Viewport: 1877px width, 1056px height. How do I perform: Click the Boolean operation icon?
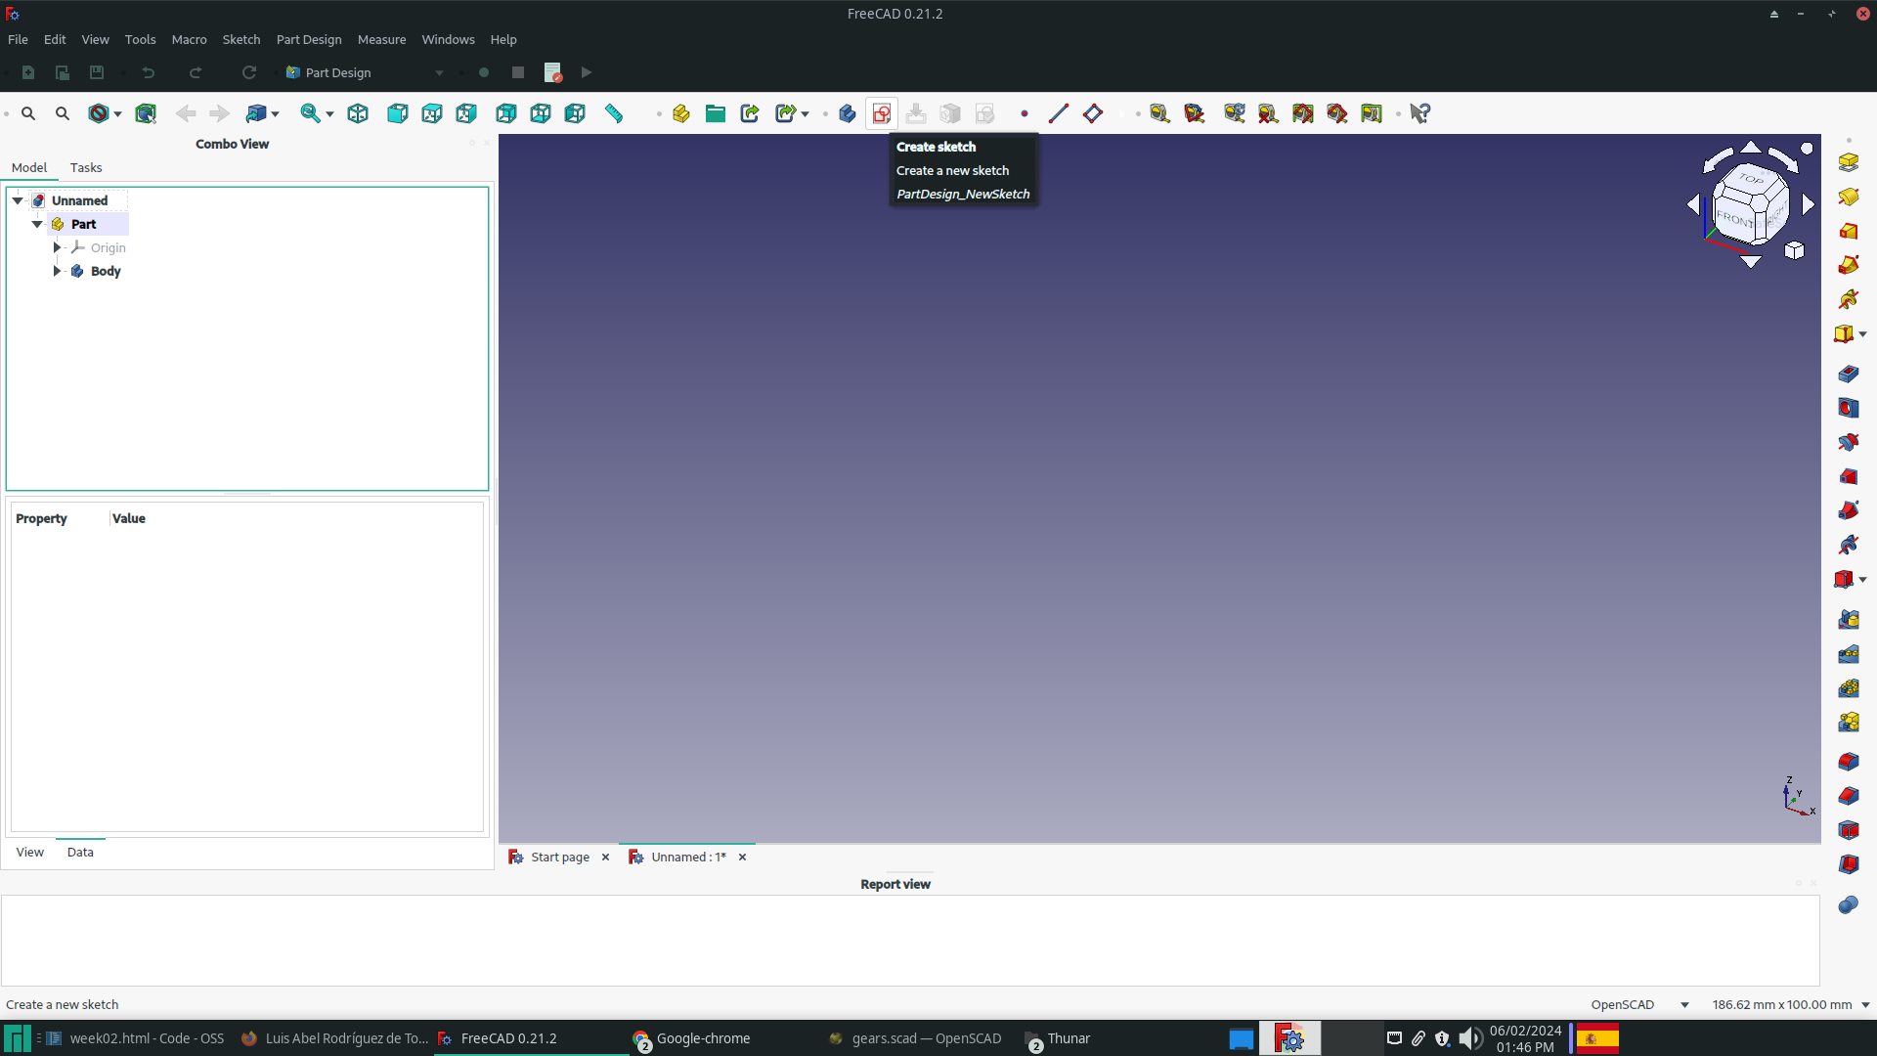coord(1848,905)
